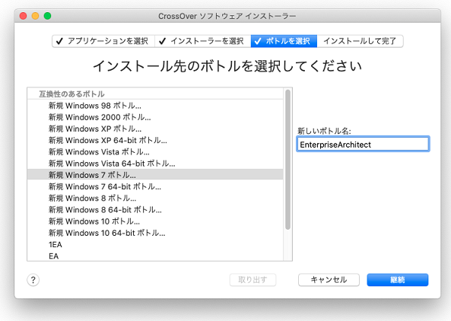
Task: Choose 新規 Windows Vista ボトル entry
Action: pos(155,151)
